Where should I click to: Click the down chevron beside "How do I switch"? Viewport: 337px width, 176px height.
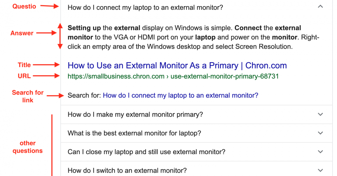point(320,170)
